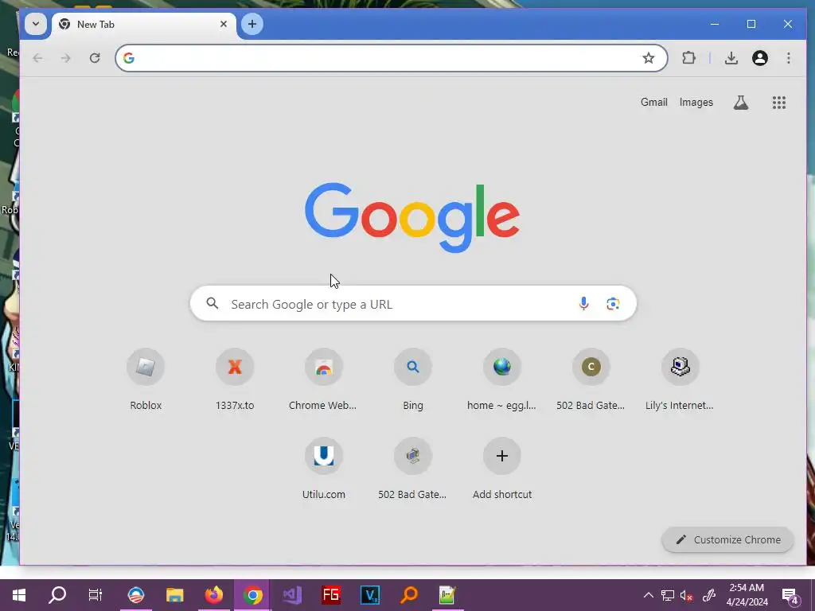Viewport: 815px width, 611px height.
Task: Show hidden tray icons chevron
Action: click(648, 595)
